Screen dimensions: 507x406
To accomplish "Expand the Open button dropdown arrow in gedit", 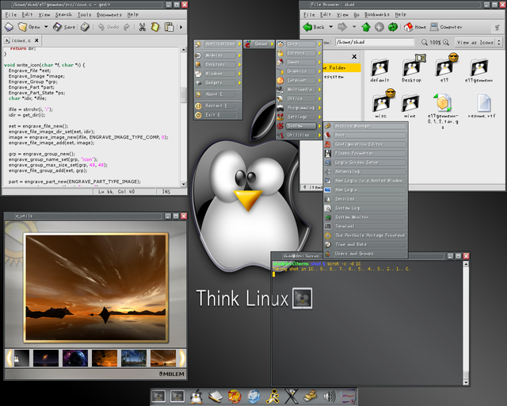I will 45,26.
